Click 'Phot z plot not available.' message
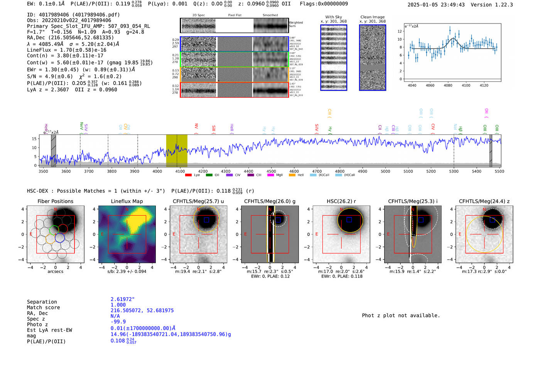The image size is (540, 368). (401, 315)
